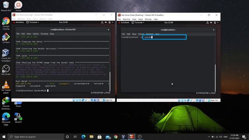Launch Google Chrome from the desktop
Screen dimensions: 249x140
coord(6,23)
